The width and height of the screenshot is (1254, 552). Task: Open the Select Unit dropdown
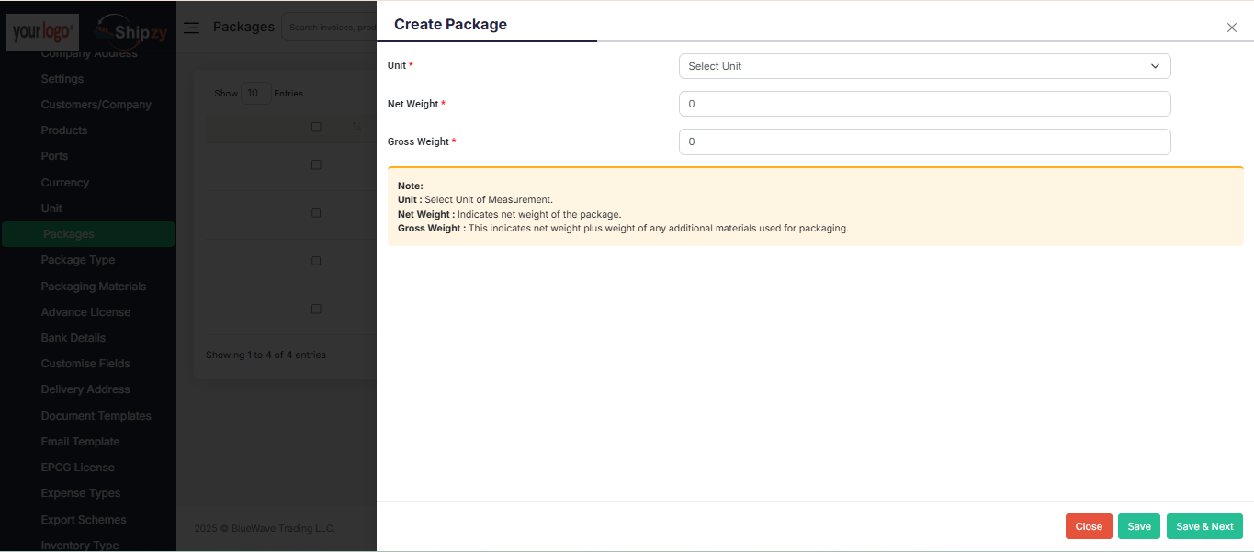924,66
